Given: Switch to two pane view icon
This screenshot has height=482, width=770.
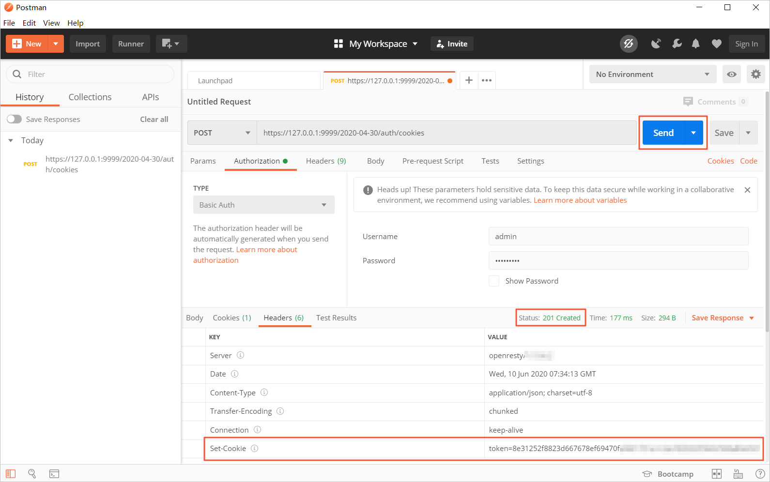Looking at the screenshot, I should pyautogui.click(x=717, y=474).
